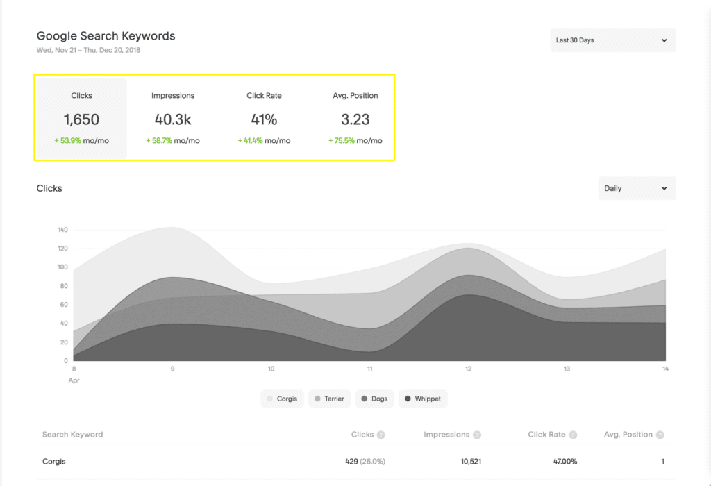Select the Clicks metric tab
The image size is (711, 486).
click(x=81, y=118)
